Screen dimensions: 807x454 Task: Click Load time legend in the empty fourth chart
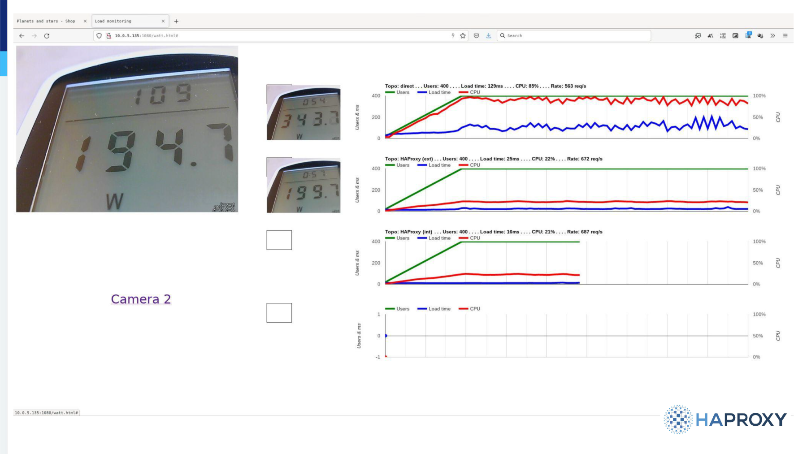tap(434, 309)
